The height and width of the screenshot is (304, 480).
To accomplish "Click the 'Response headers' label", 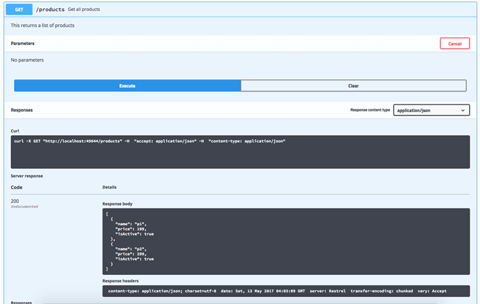I will pos(121,280).
